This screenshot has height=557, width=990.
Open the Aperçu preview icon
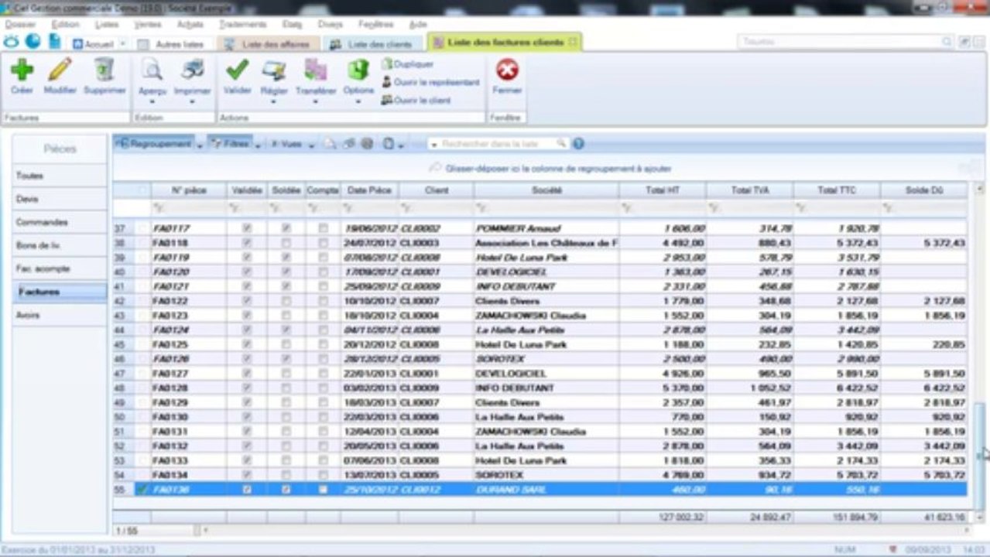[x=152, y=70]
